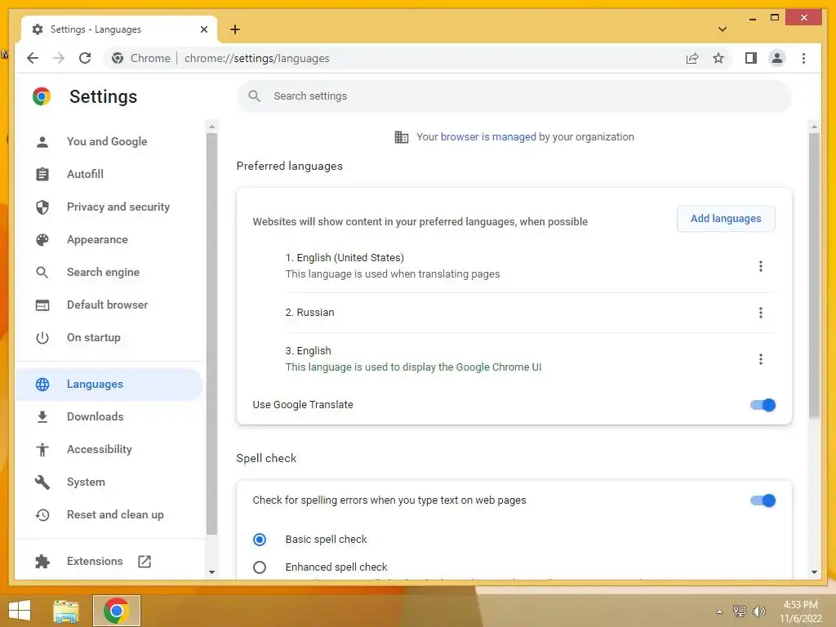Viewport: 836px width, 627px height.
Task: Select Languages in the sidebar
Action: click(x=109, y=384)
